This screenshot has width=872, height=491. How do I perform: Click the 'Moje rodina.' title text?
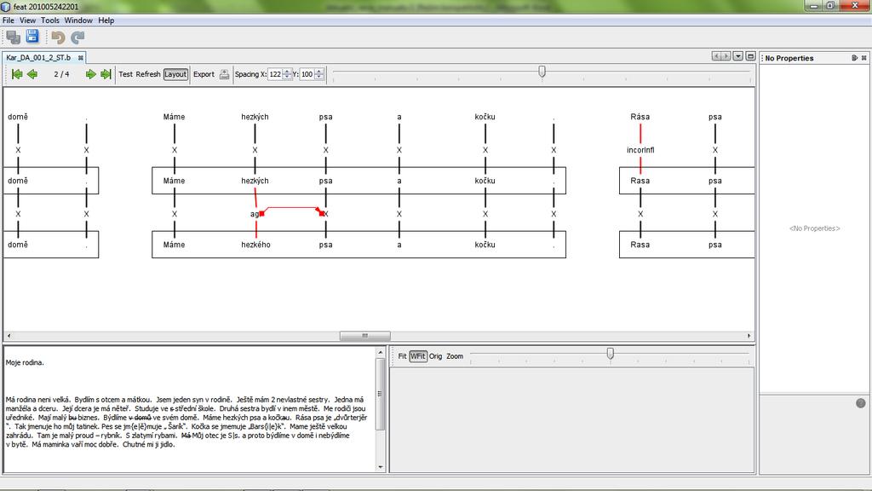tap(25, 362)
